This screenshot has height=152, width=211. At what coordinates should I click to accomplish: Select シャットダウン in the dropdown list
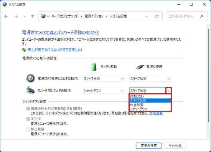150,109
